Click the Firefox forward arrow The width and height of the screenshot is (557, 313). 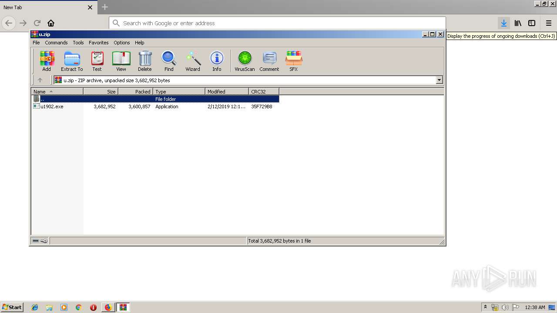pyautogui.click(x=23, y=23)
